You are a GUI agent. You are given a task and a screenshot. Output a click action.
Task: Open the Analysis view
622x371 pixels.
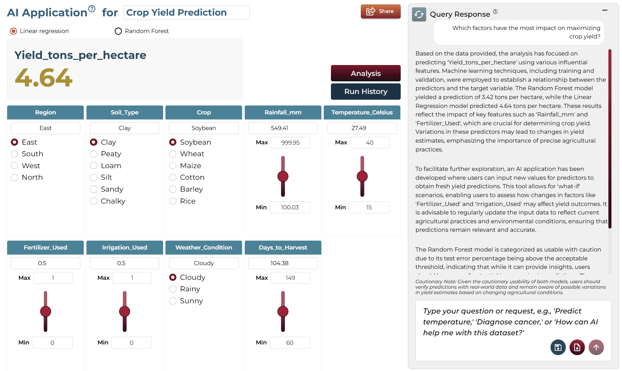point(366,73)
